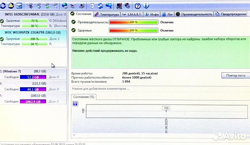Switch to the Состояние tab
Screen dimensions: 250x145
(x=81, y=14)
